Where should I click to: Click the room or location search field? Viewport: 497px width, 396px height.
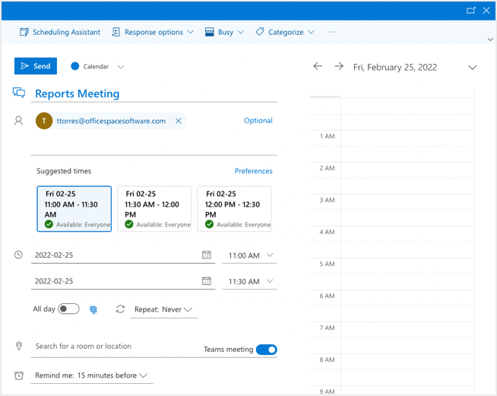(114, 347)
